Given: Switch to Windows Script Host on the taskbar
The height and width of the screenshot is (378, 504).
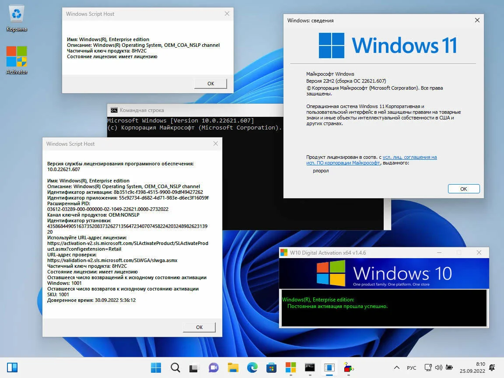Looking at the screenshot, I should (x=349, y=367).
